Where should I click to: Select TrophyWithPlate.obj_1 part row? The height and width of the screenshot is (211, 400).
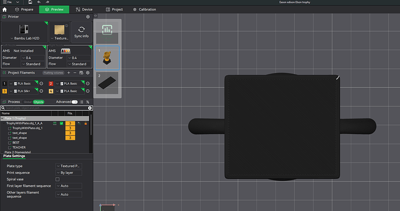click(27, 128)
